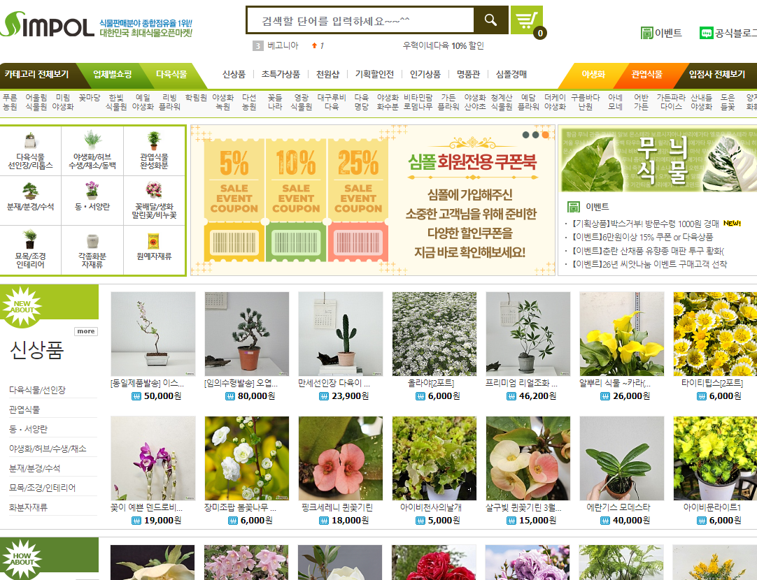Click the more button beside 신상품

pyautogui.click(x=86, y=331)
